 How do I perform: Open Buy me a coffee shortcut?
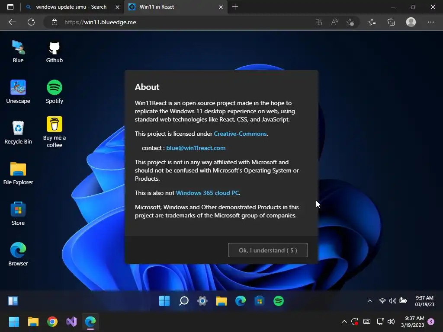click(x=54, y=132)
